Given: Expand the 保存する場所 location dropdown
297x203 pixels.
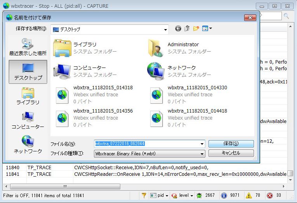Looking at the screenshot, I should pos(165,30).
